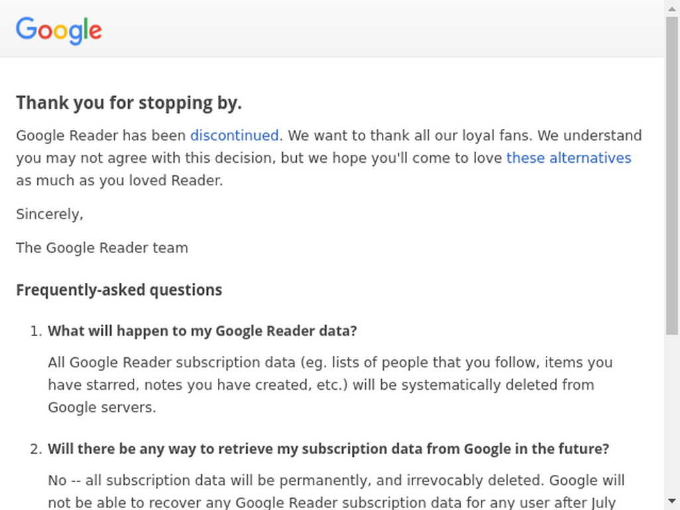Click "The Google Reader team" signature

(x=102, y=248)
